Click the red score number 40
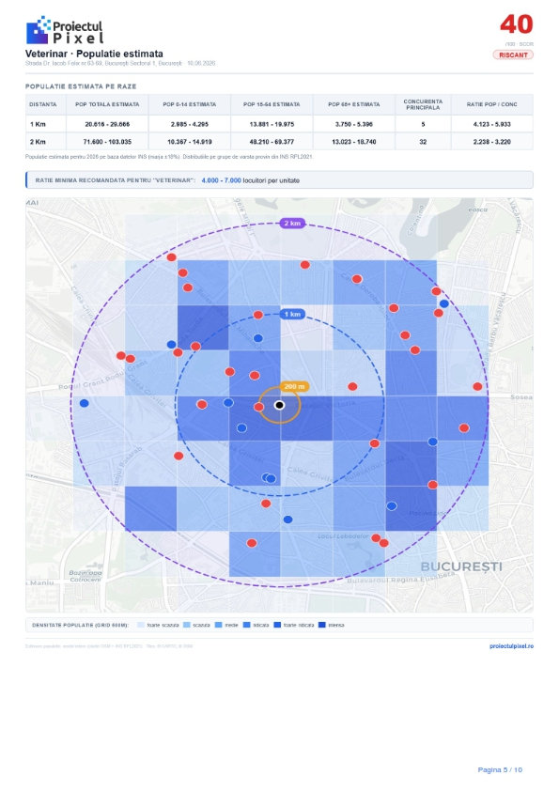Image resolution: width=559 pixels, height=791 pixels. coord(516,24)
